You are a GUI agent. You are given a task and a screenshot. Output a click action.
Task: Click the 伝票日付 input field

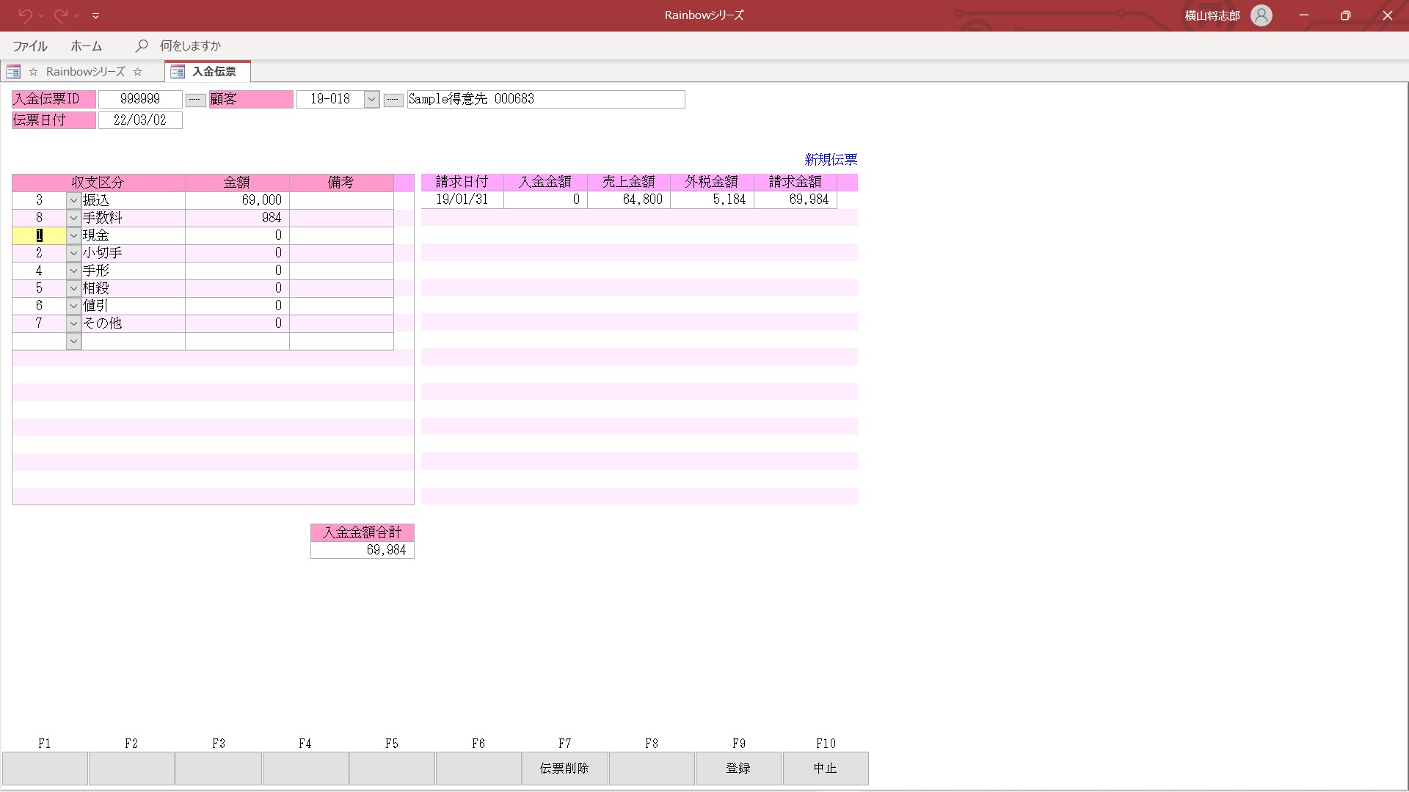point(140,120)
